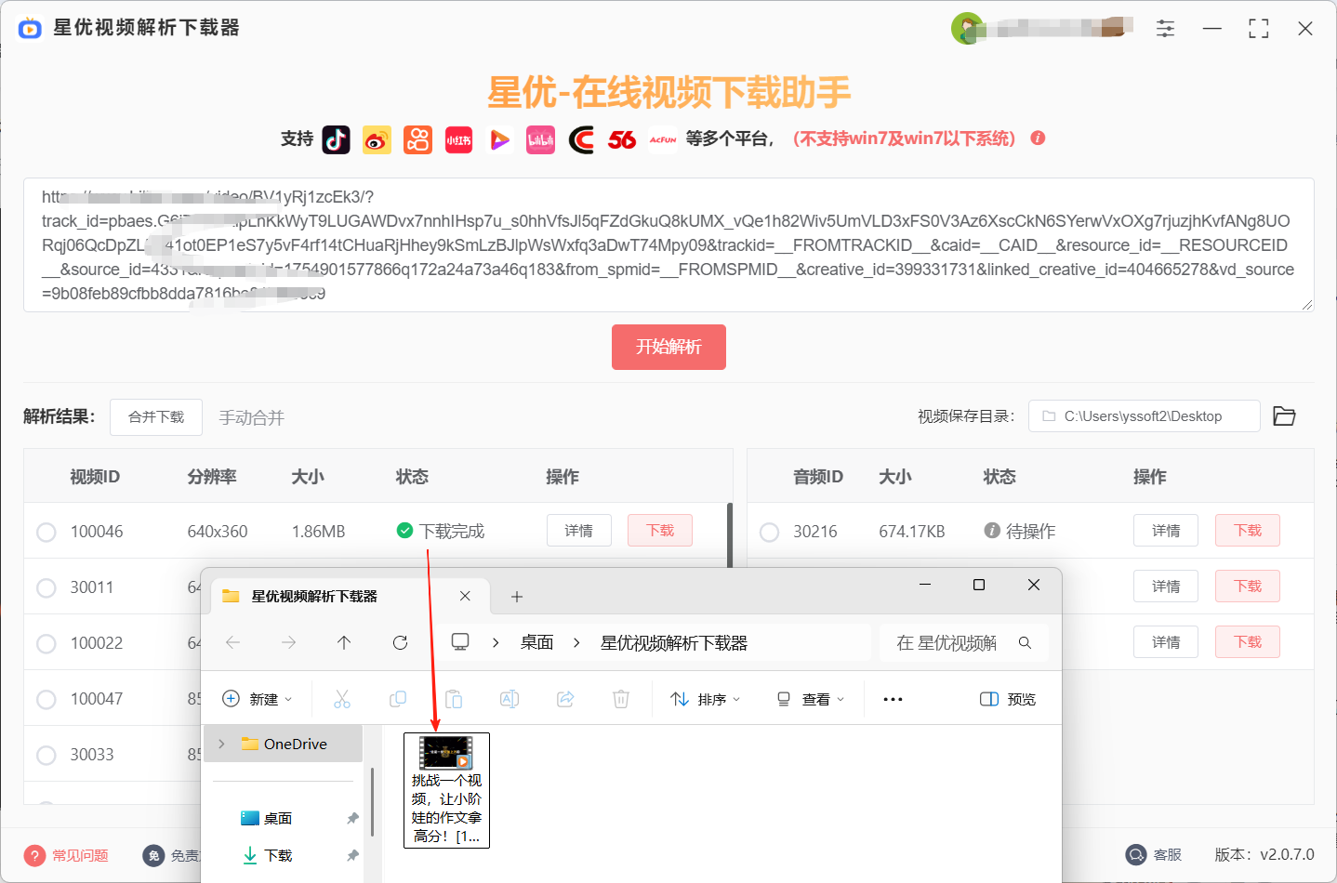Select radio button for video 100022
Image resolution: width=1337 pixels, height=883 pixels.
pos(46,643)
